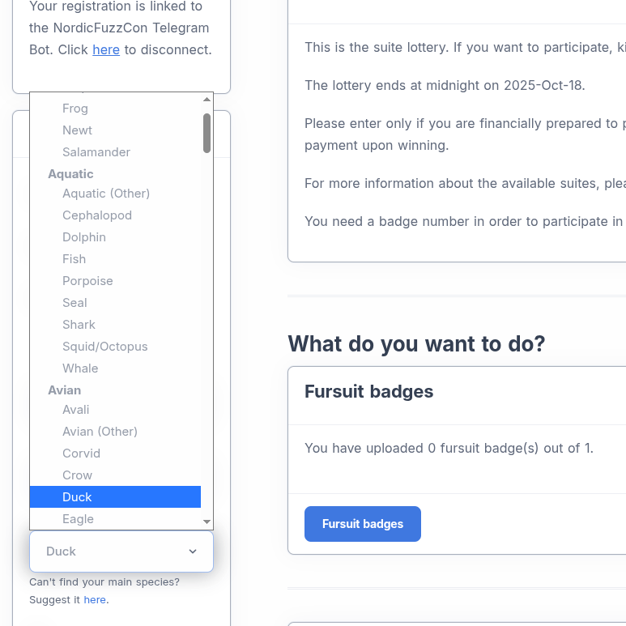Choose Newt from the species list
The width and height of the screenshot is (626, 626).
[78, 130]
